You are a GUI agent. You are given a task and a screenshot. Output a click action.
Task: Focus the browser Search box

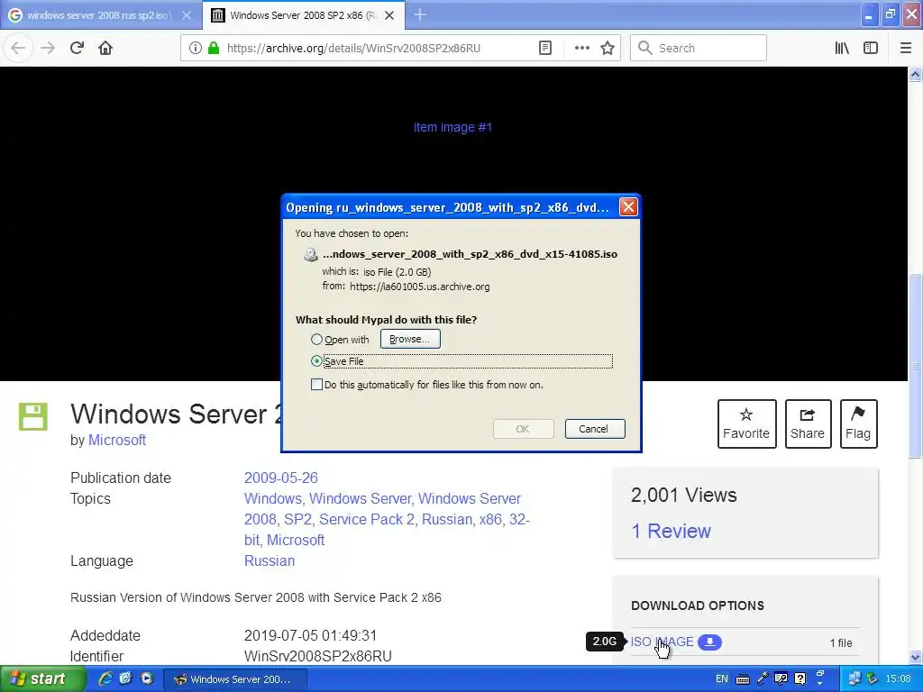click(699, 48)
